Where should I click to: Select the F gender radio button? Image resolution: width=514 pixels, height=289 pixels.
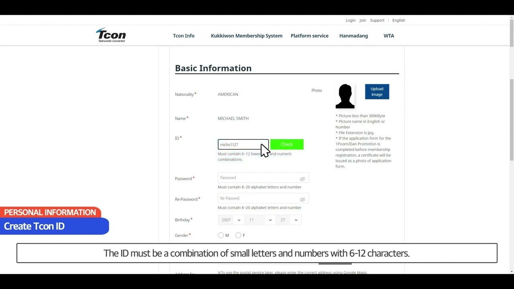(x=238, y=235)
